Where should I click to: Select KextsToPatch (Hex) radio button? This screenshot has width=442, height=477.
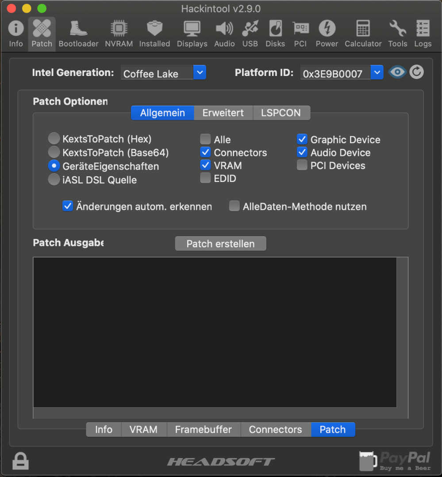point(54,138)
